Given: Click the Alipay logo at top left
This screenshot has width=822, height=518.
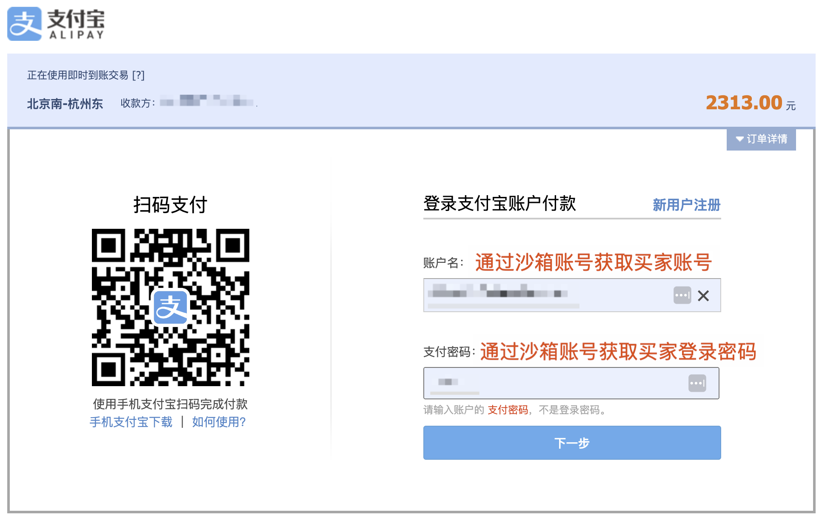Looking at the screenshot, I should point(56,24).
